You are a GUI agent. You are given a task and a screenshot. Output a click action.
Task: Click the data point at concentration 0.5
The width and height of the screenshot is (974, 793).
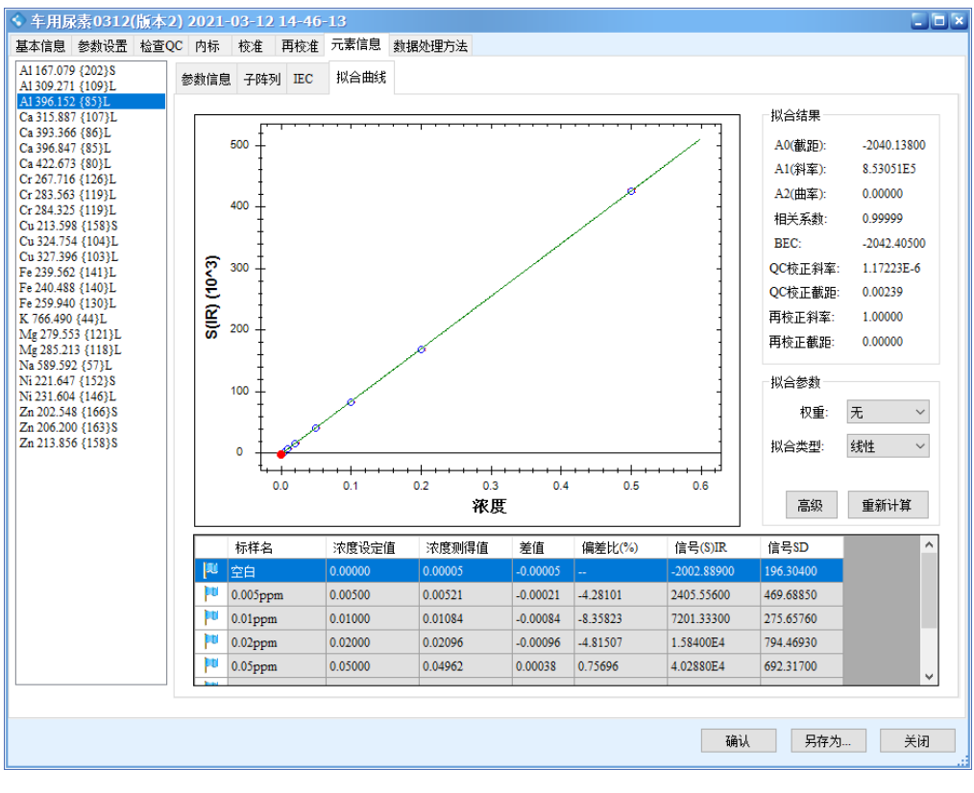(x=631, y=191)
